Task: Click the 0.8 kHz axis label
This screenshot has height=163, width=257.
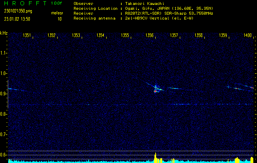Action: 3,114
